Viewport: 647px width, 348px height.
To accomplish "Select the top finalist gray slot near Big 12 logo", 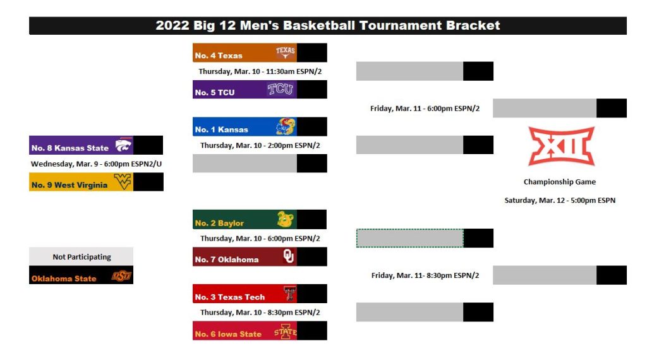I will (545, 108).
